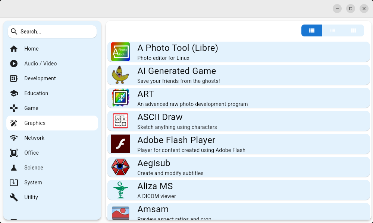
Task: Click the Adobe Flash Player icon
Action: click(x=120, y=144)
